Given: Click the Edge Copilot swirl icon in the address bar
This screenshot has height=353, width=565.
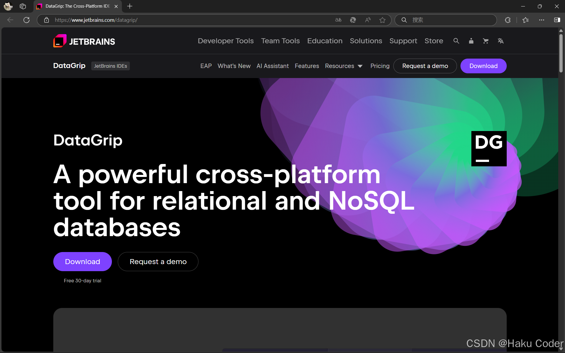Looking at the screenshot, I should pyautogui.click(x=353, y=20).
